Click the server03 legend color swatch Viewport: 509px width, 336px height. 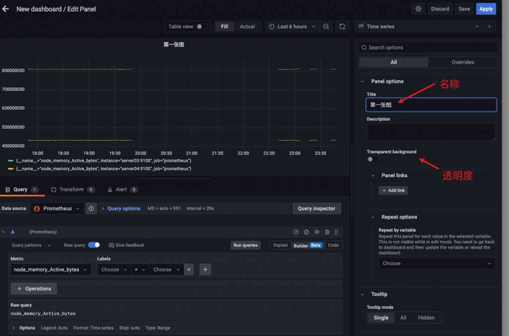pyautogui.click(x=11, y=161)
